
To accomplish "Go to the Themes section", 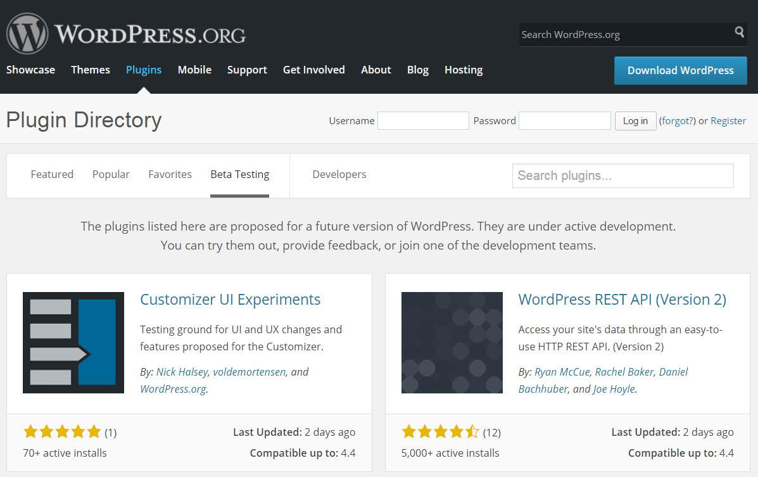I will coord(91,70).
